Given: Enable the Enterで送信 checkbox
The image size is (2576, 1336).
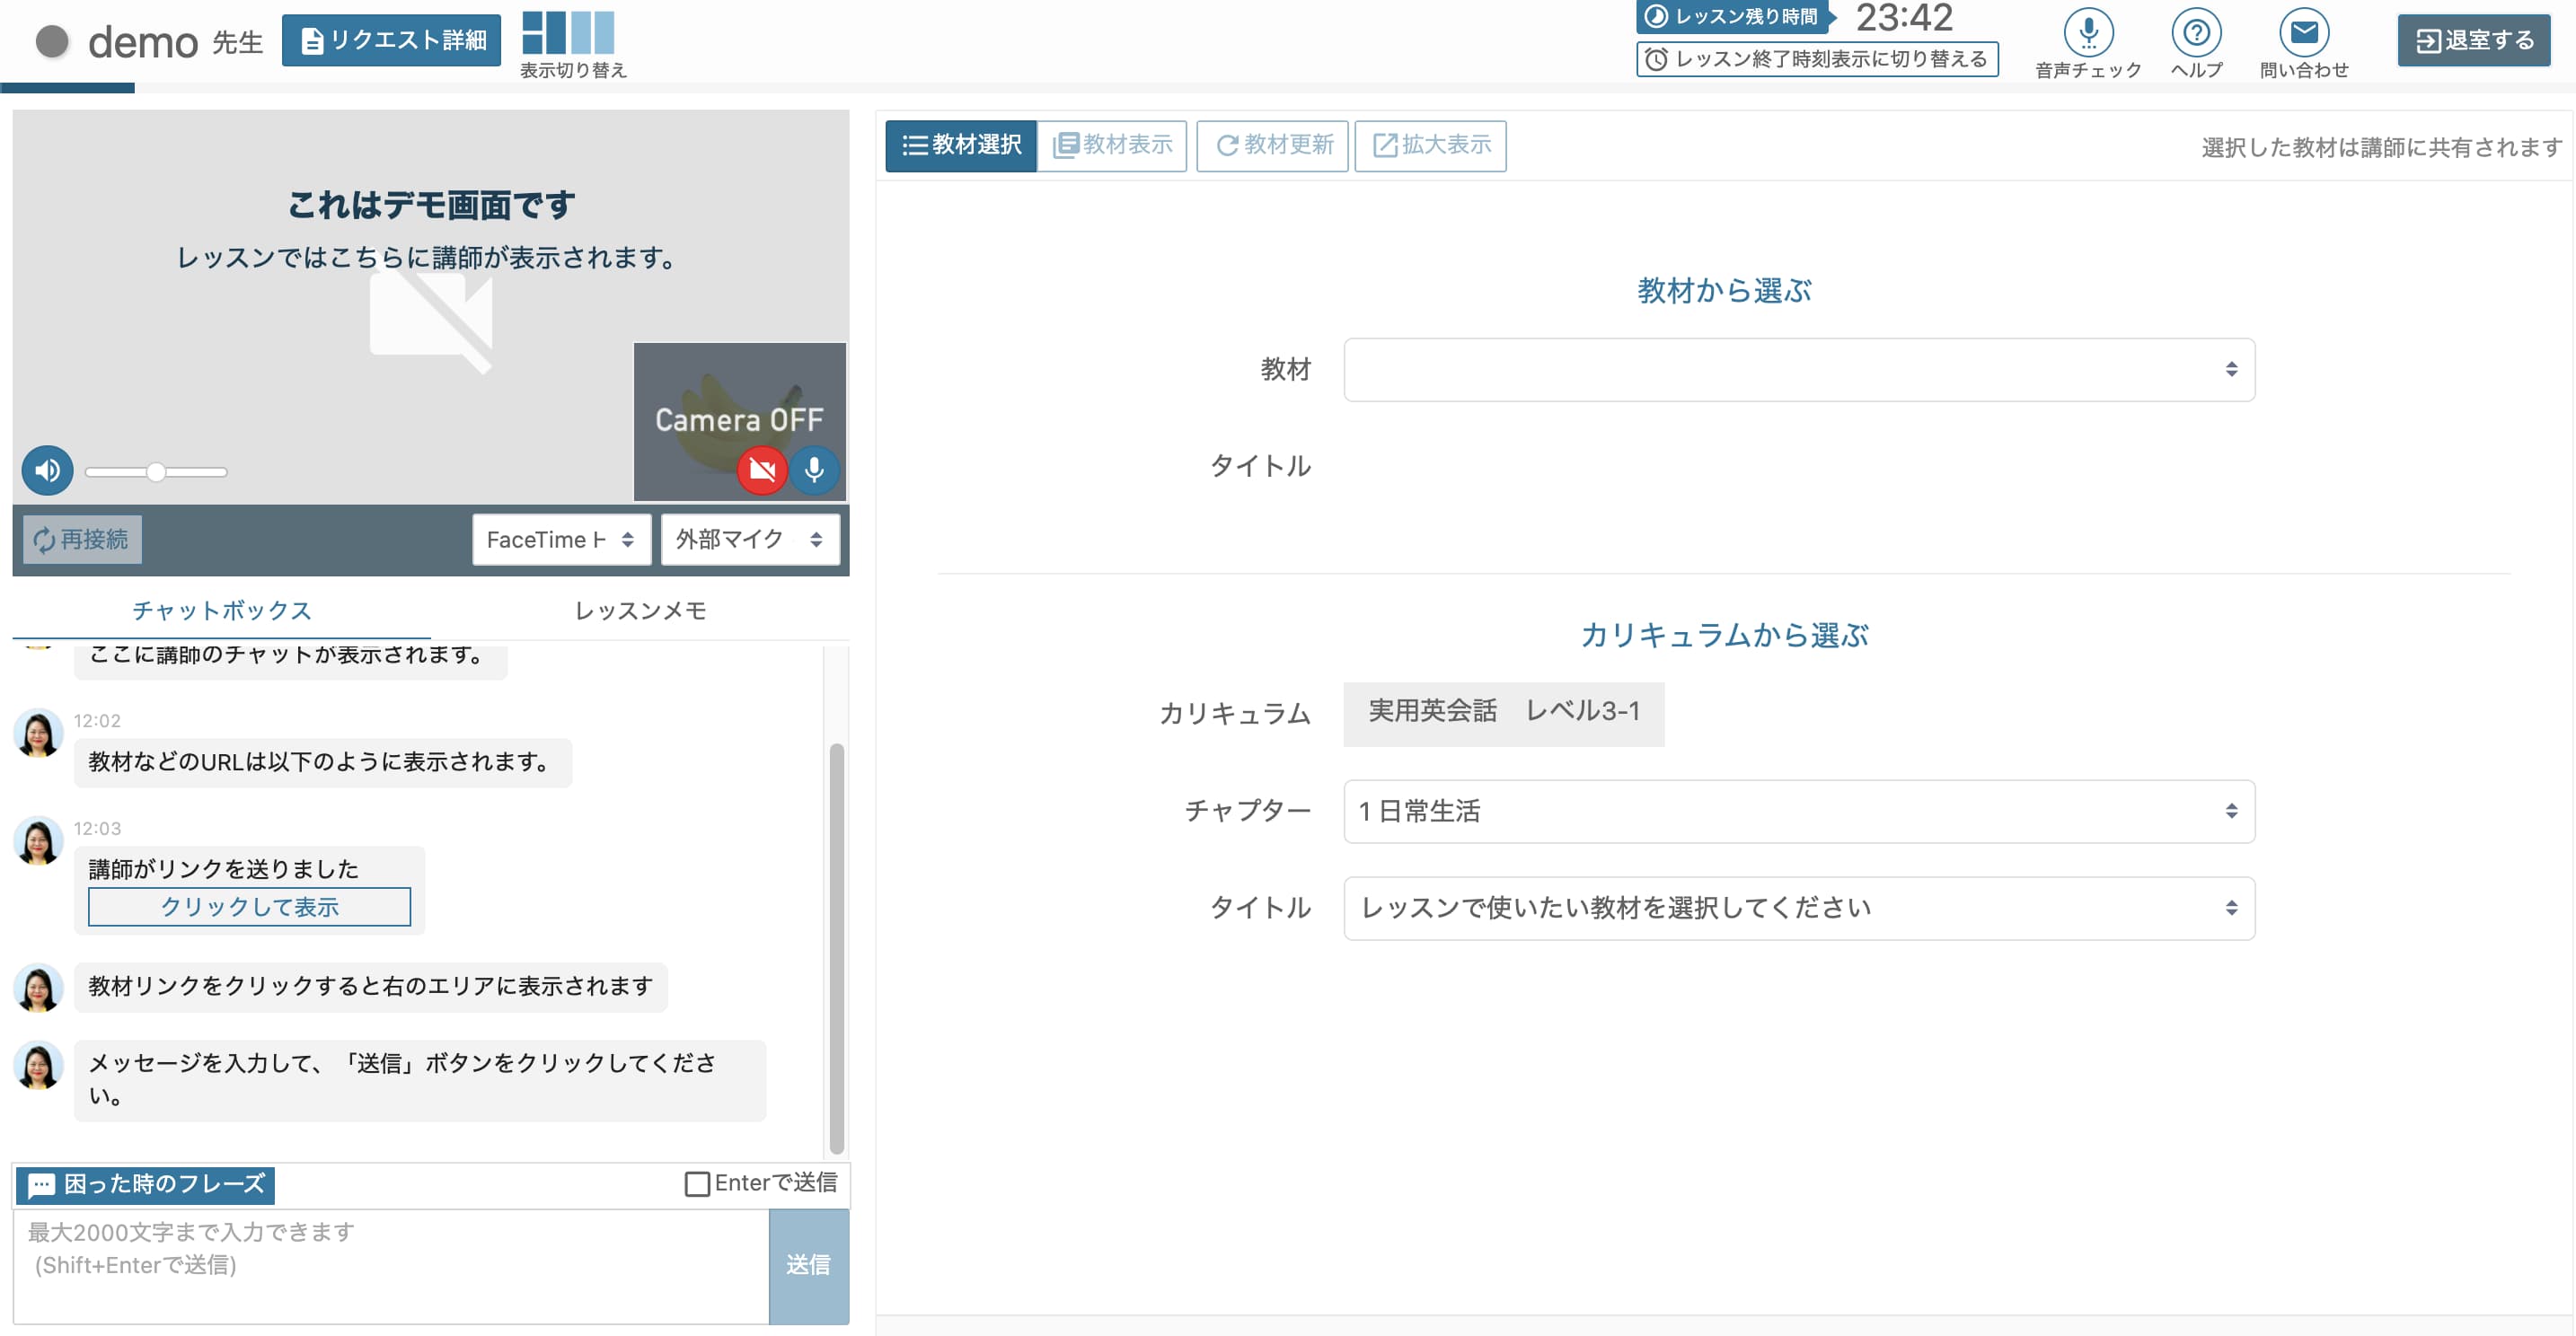Looking at the screenshot, I should click(697, 1184).
